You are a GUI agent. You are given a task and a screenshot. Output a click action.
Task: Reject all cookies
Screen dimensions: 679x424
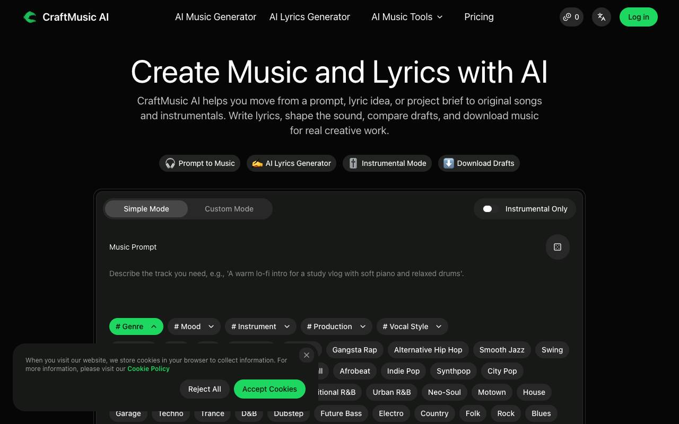tap(204, 389)
